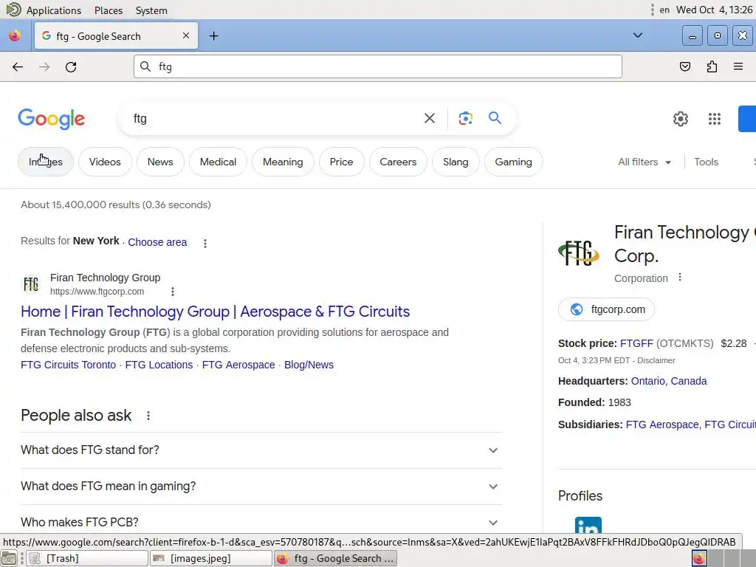The width and height of the screenshot is (756, 567).
Task: Click the clock Wed Oct 4, 13:26
Action: pos(714,10)
